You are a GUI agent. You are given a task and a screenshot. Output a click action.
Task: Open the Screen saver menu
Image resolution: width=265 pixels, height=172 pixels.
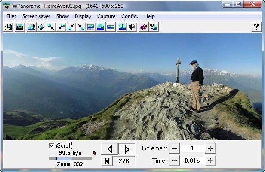(36, 16)
